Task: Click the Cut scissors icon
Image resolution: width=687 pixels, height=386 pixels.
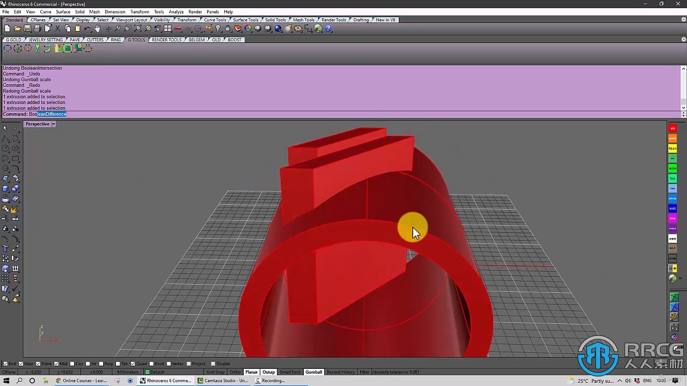Action: click(x=57, y=28)
